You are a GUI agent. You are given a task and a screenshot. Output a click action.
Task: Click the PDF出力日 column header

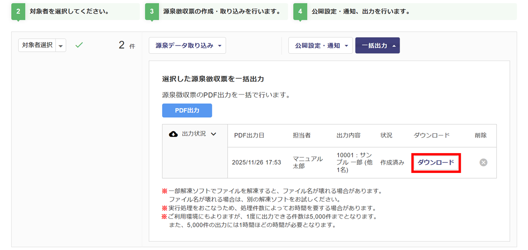point(249,135)
